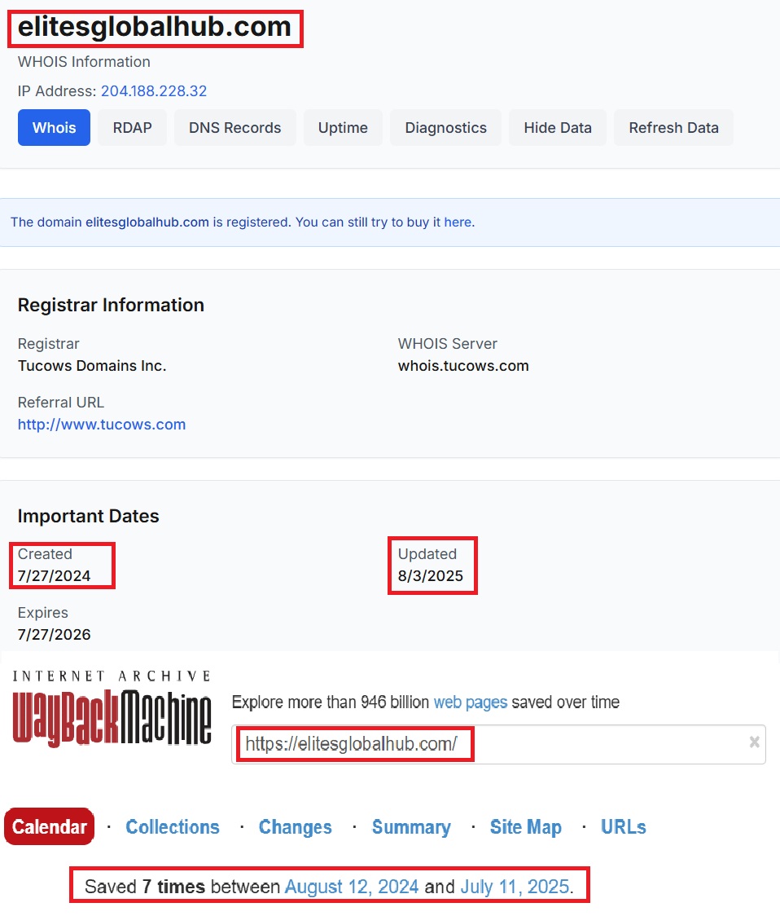
Task: Open the August 12, 2024 snapshot link
Action: point(351,886)
